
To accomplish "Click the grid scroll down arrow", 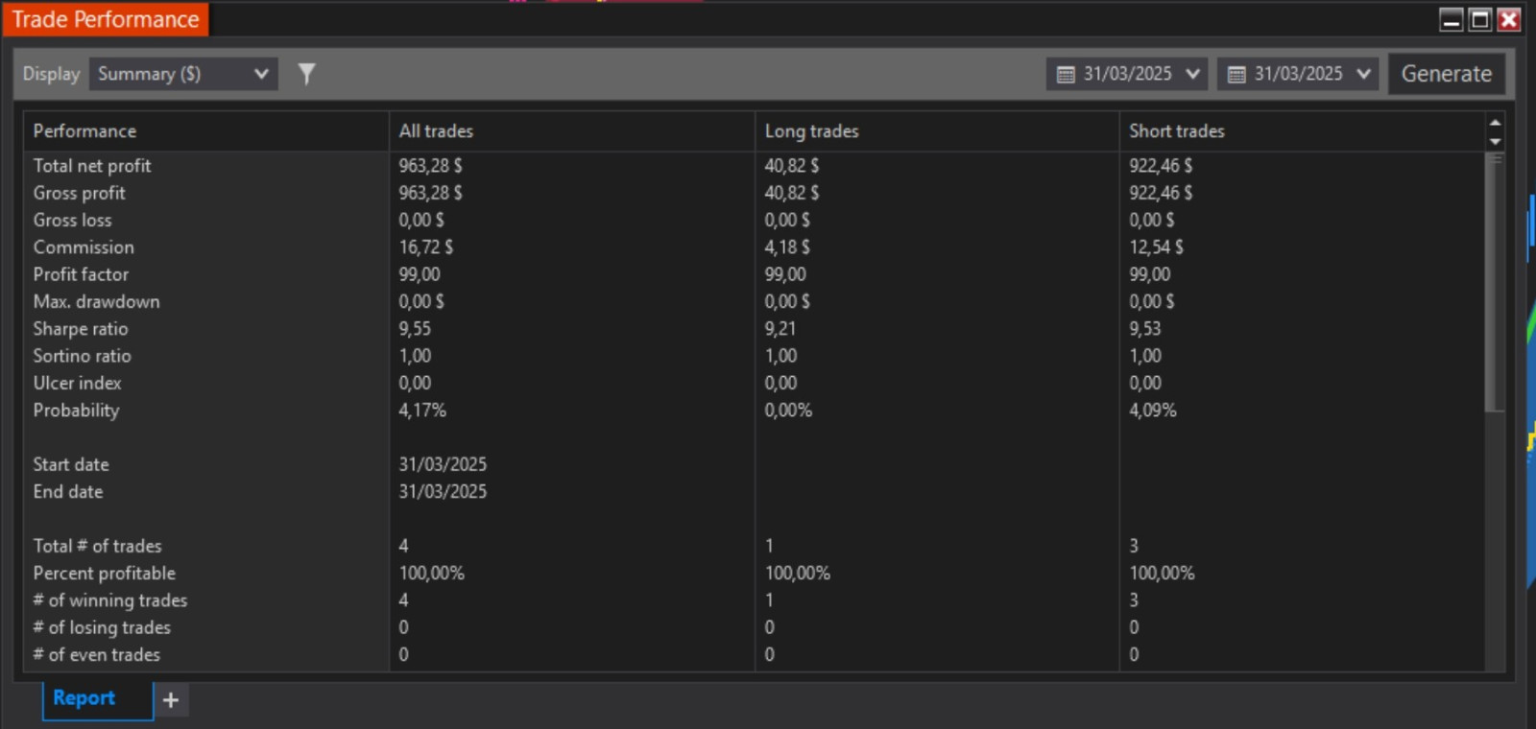I will pos(1495,141).
